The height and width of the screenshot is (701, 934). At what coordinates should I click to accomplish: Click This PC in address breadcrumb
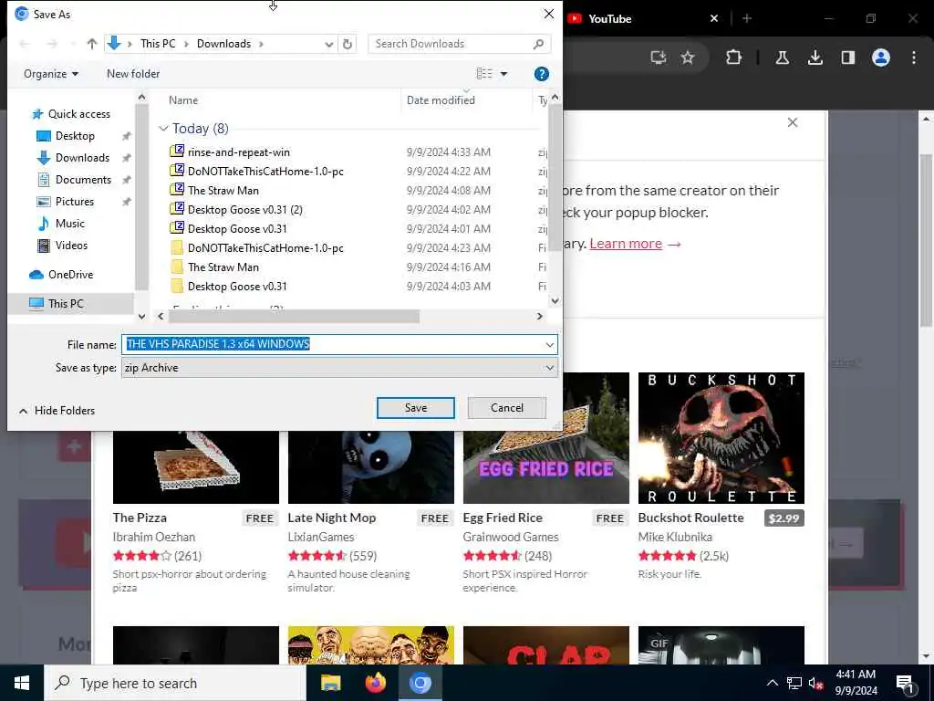pyautogui.click(x=158, y=44)
